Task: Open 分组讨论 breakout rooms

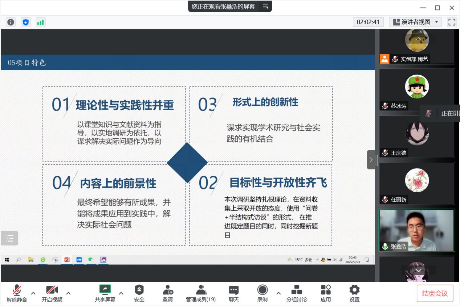Action: click(297, 293)
